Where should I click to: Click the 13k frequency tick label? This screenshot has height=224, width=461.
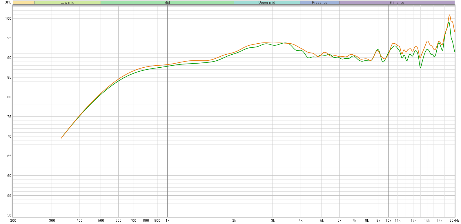tap(413, 221)
